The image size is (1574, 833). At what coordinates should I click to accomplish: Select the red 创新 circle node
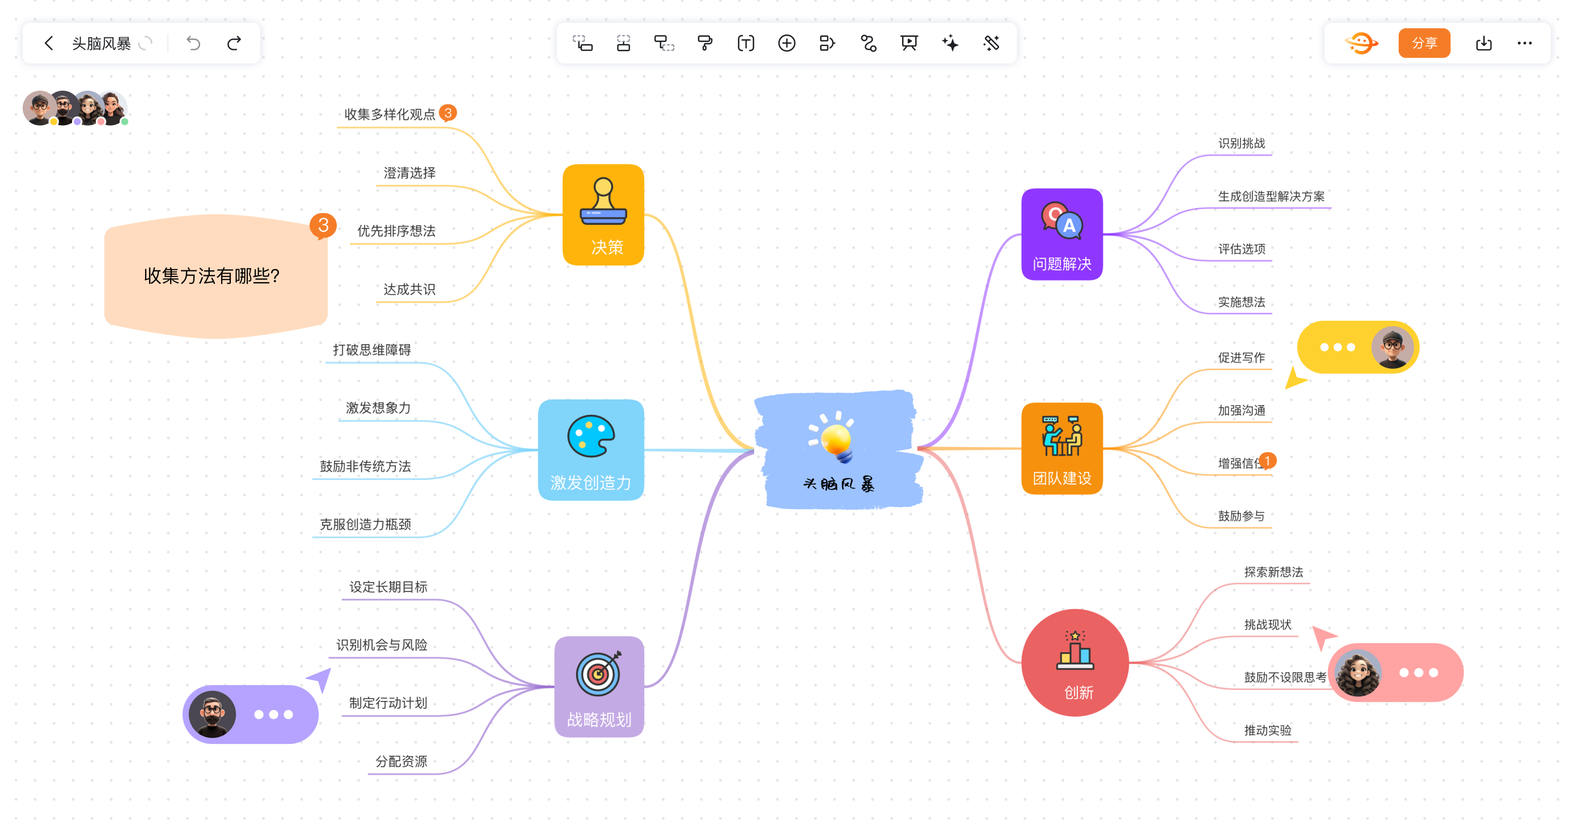point(1075,662)
